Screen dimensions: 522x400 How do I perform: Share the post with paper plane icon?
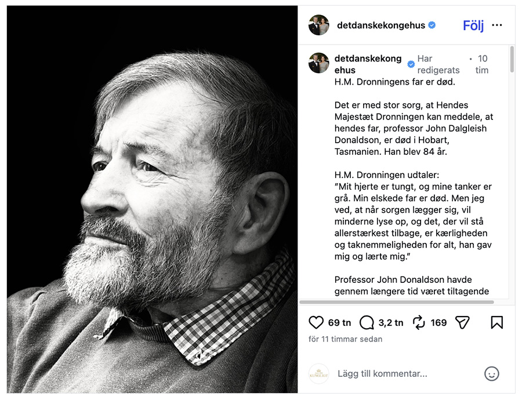point(462,322)
